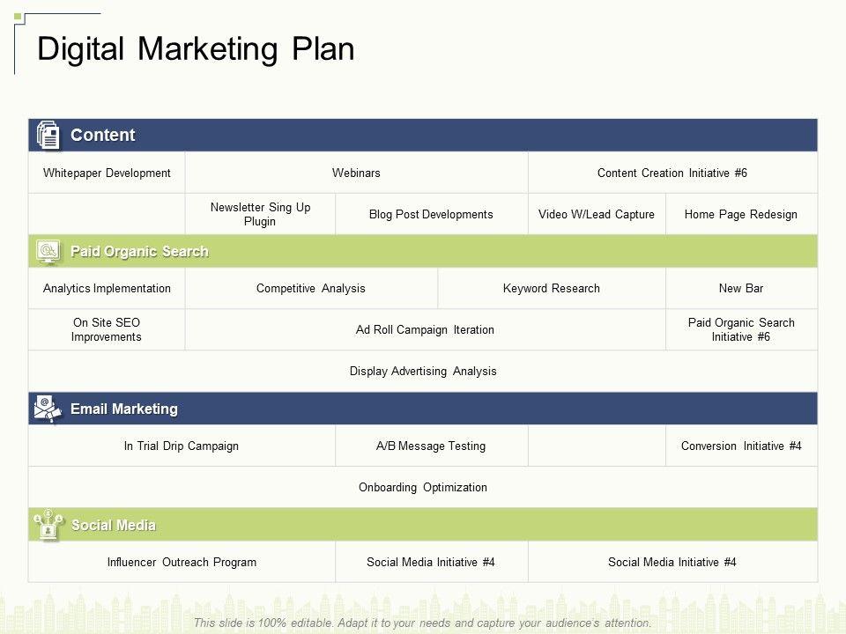846x634 pixels.
Task: Click the Digital Marketing Plan title
Action: tap(196, 49)
